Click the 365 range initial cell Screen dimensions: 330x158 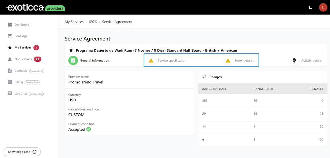tap(205, 101)
